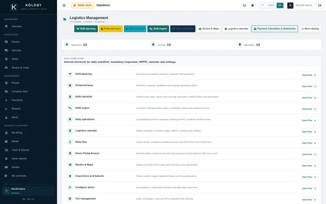This screenshot has width=326, height=204.
Task: Switch language to PT
Action: pyautogui.click(x=262, y=5)
